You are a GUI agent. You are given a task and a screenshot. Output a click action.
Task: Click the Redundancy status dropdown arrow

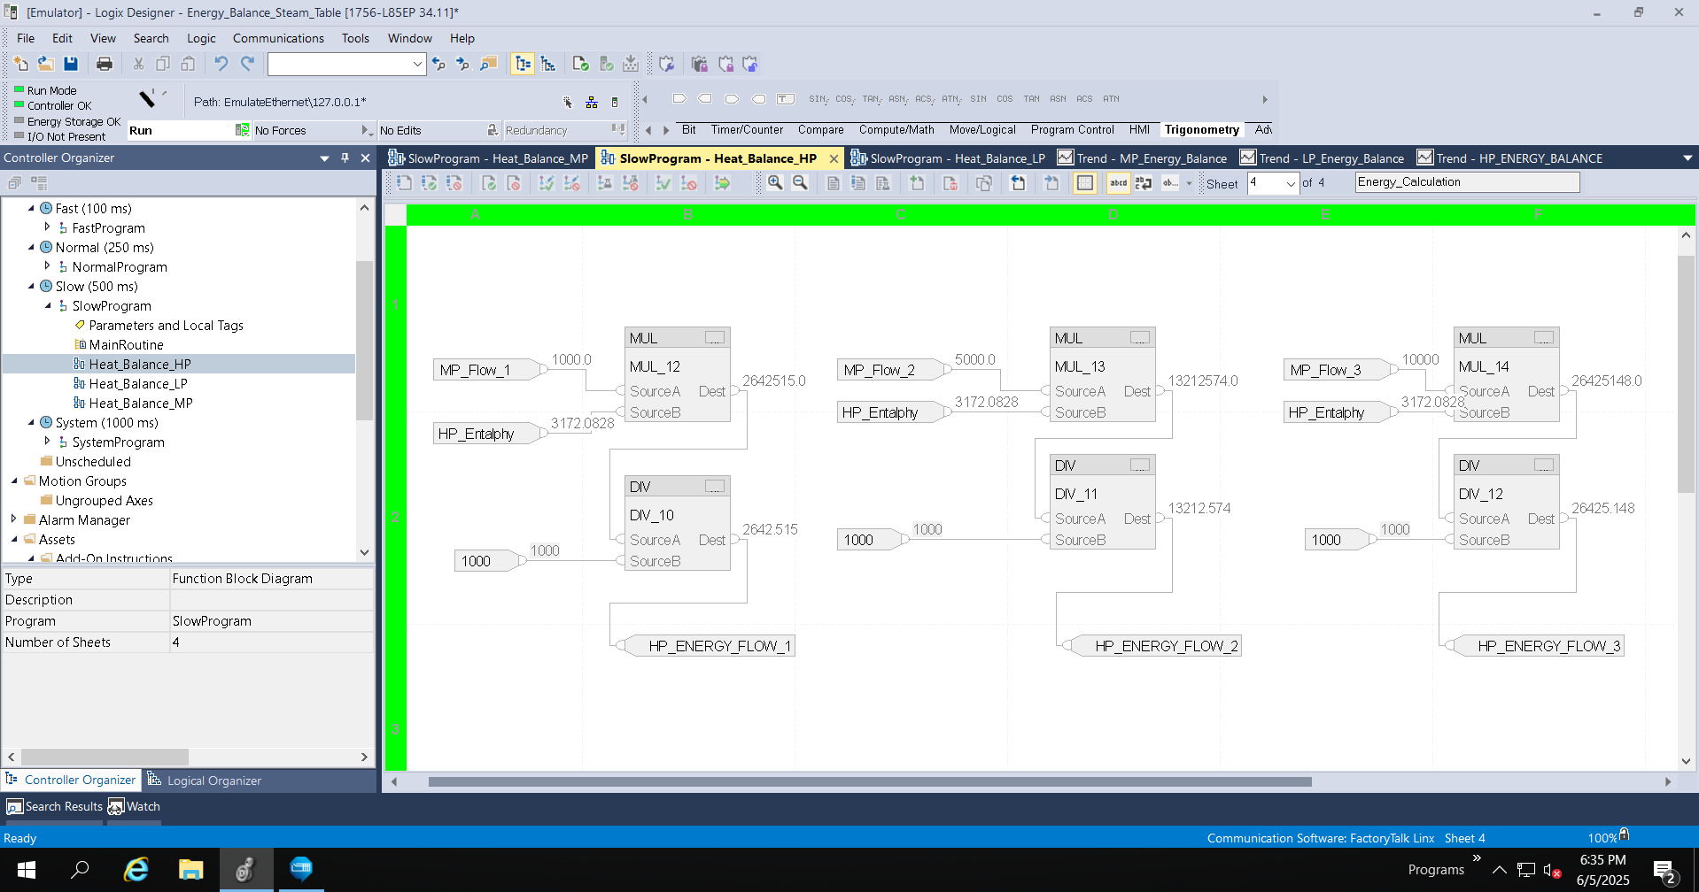619,130
